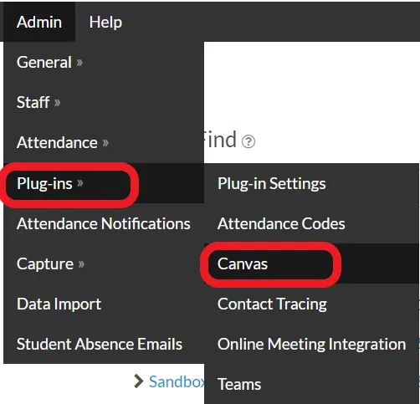The height and width of the screenshot is (404, 420).
Task: Open Online Meeting Integration
Action: pyautogui.click(x=311, y=344)
